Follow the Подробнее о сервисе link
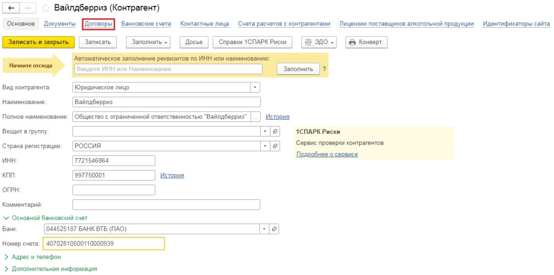 pyautogui.click(x=327, y=154)
